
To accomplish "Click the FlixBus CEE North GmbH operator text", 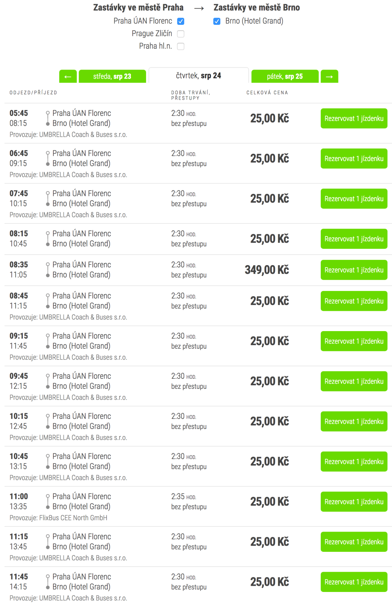I will [x=73, y=518].
